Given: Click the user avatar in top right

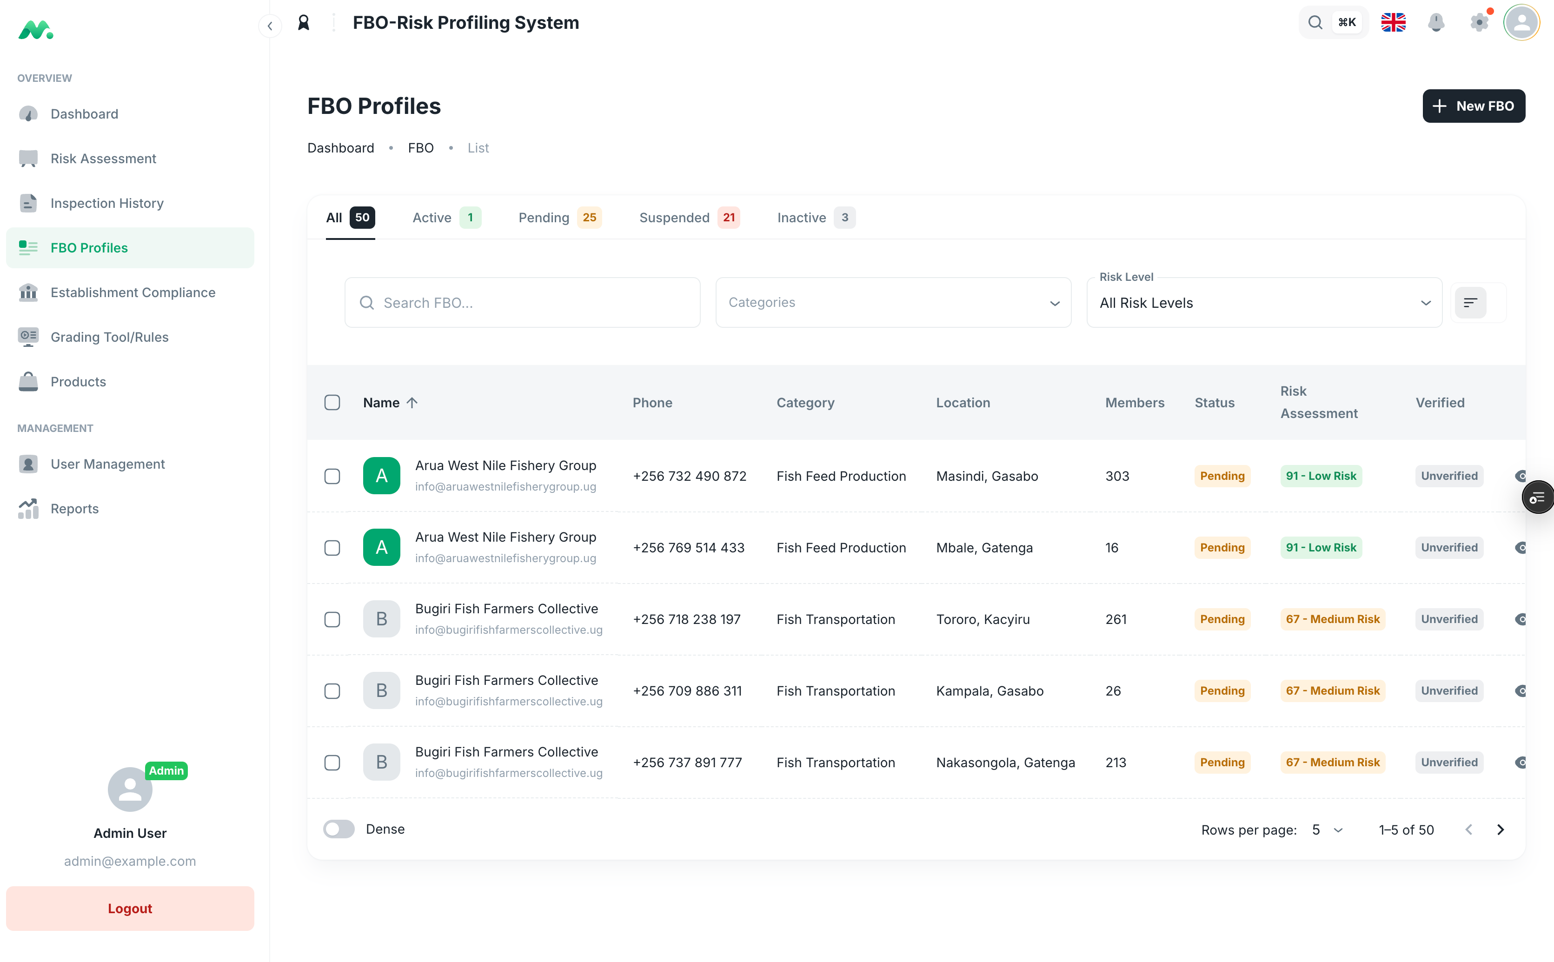Looking at the screenshot, I should point(1521,23).
